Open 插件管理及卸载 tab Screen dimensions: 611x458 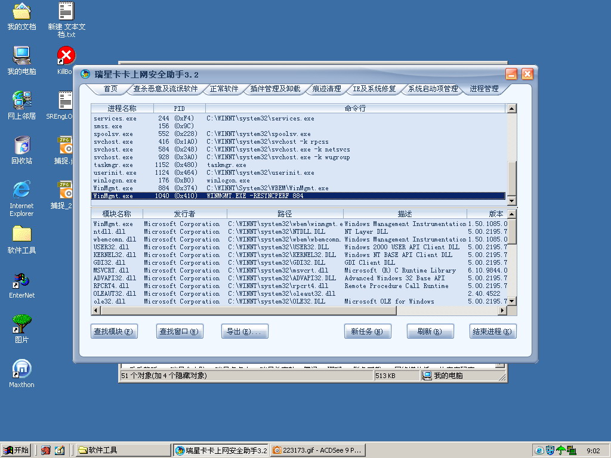[x=275, y=89]
